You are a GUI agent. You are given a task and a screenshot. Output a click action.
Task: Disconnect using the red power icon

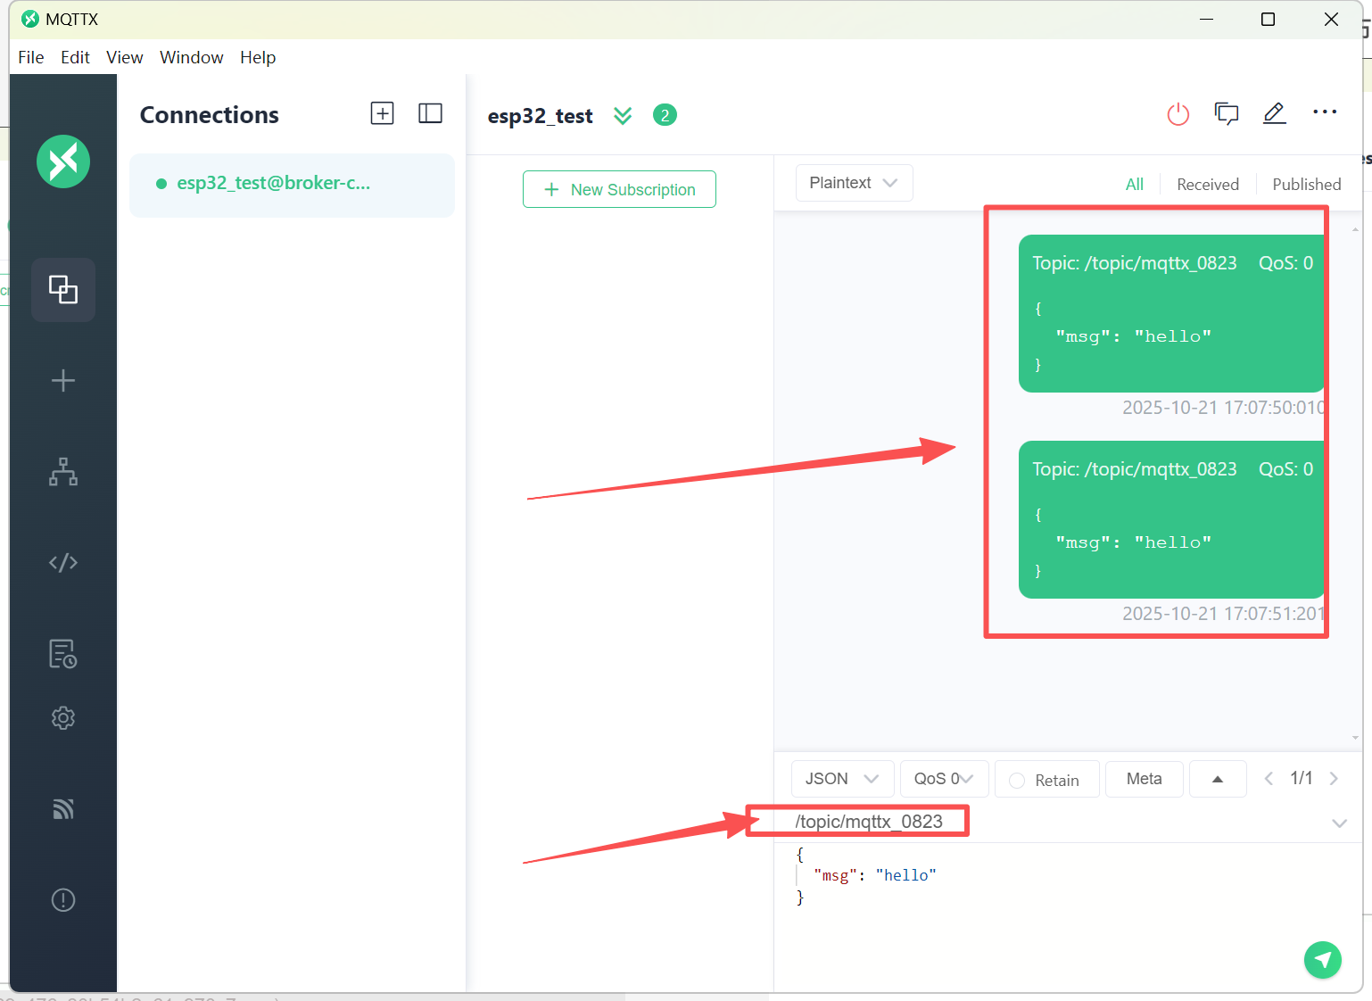(x=1178, y=114)
